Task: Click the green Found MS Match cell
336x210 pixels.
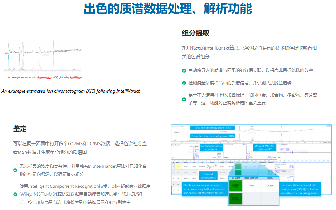Action: tap(236, 199)
